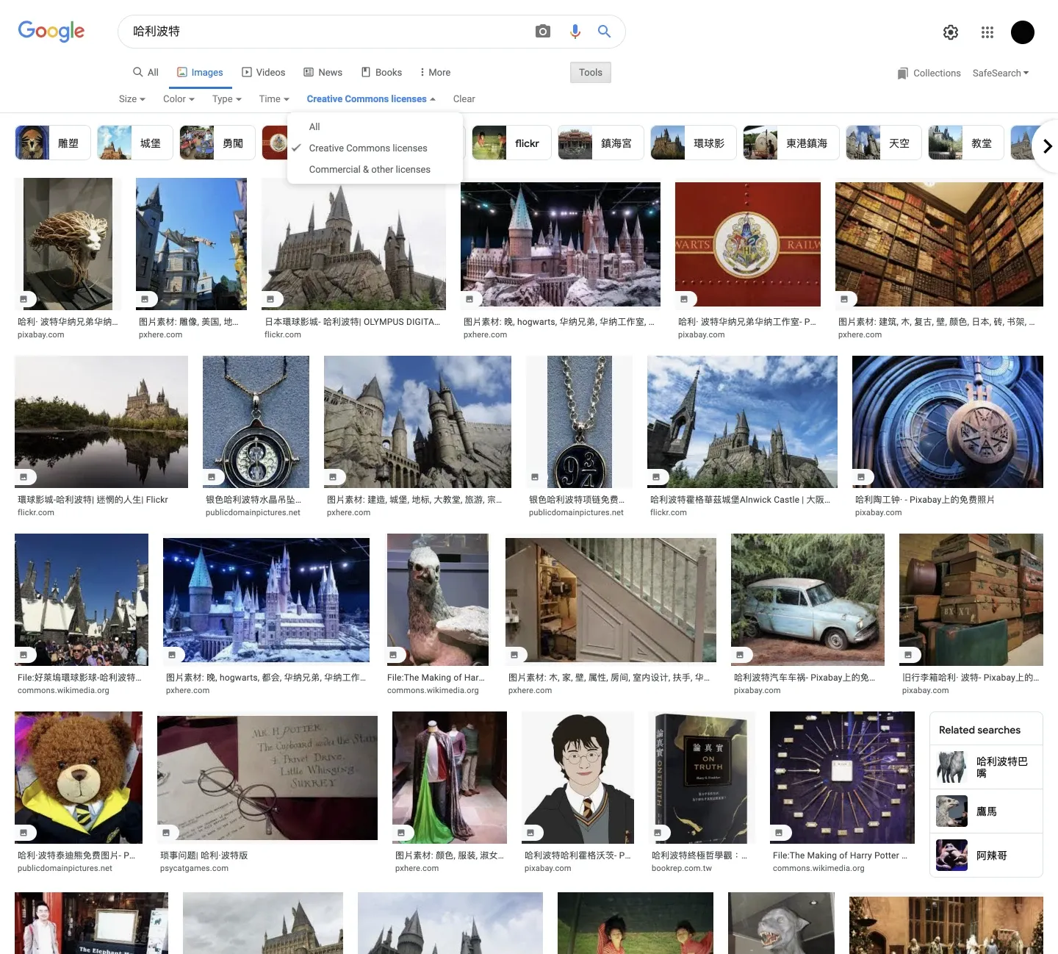This screenshot has height=954, width=1058.
Task: Click the Google logo
Action: [x=51, y=31]
